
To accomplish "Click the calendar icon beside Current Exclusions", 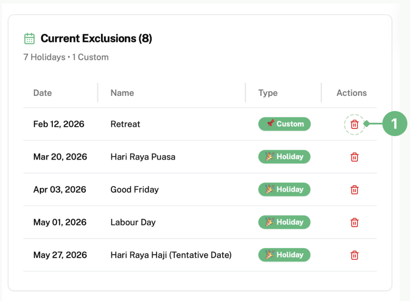I will [29, 39].
